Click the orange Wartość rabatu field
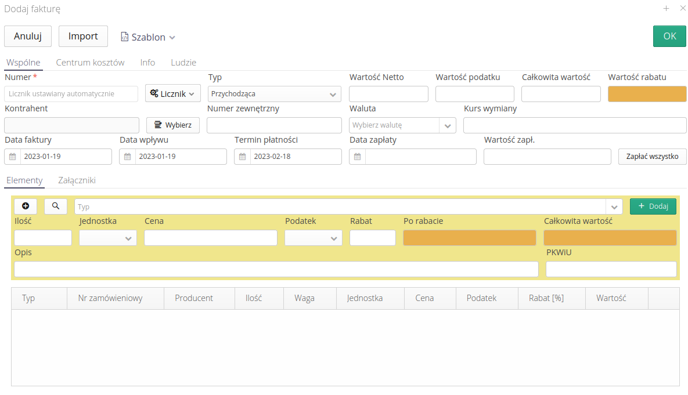The height and width of the screenshot is (395, 688). pyautogui.click(x=647, y=94)
